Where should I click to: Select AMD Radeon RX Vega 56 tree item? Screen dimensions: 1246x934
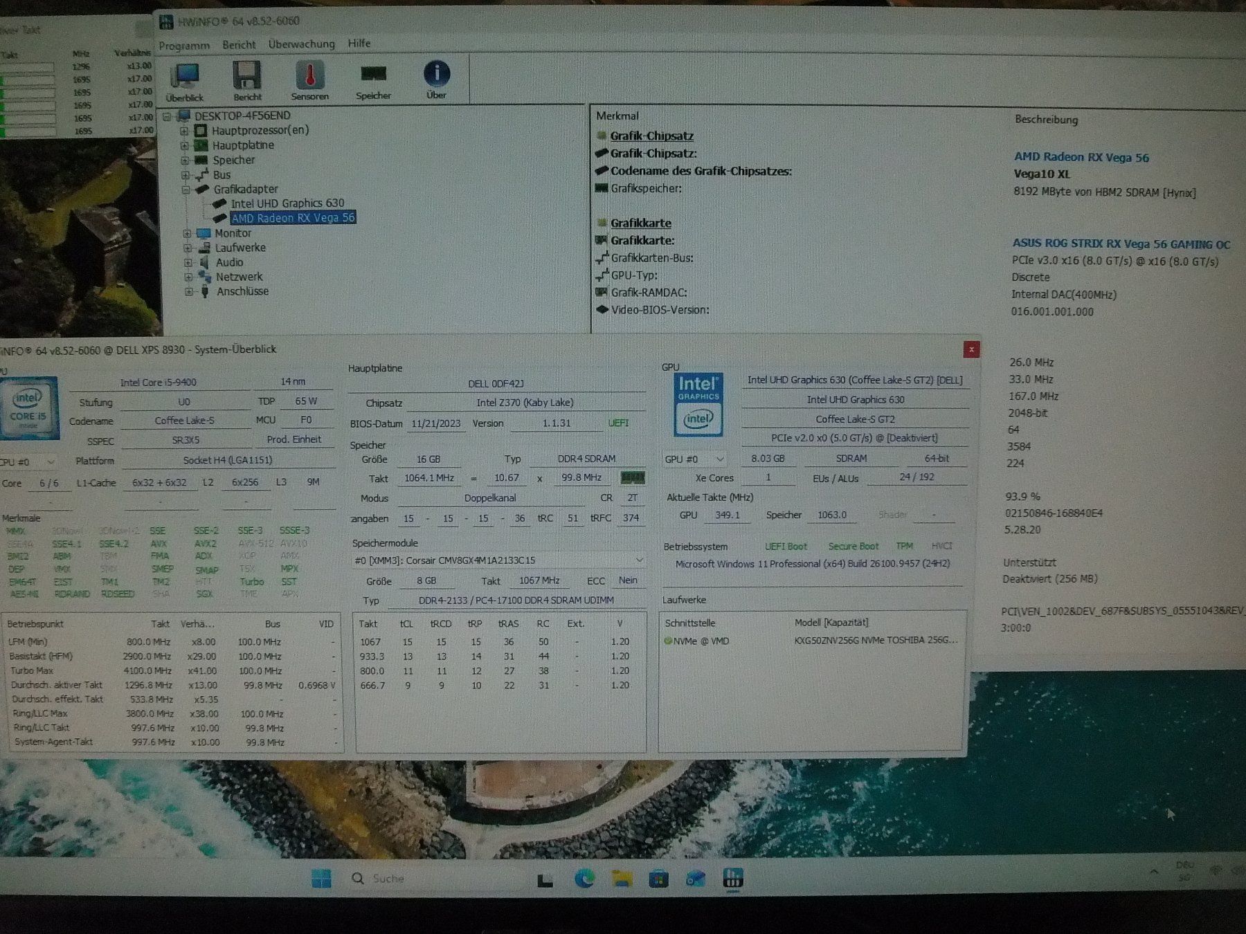coord(293,218)
